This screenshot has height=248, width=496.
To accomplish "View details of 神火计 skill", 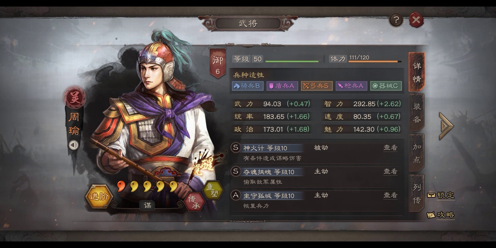I will [x=391, y=147].
